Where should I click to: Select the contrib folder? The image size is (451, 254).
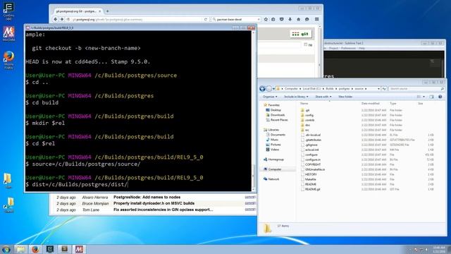[x=307, y=120]
